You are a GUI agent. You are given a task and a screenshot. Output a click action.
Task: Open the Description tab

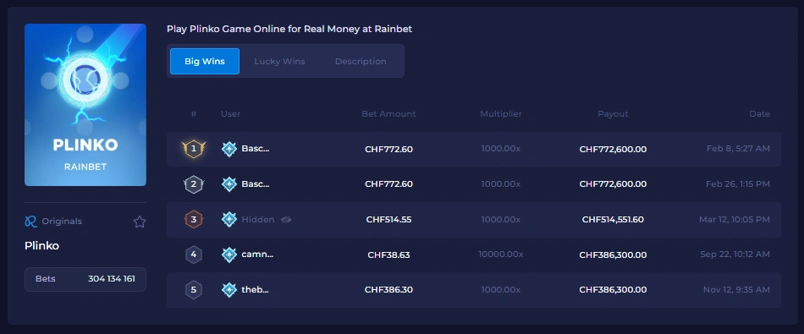[x=361, y=62]
